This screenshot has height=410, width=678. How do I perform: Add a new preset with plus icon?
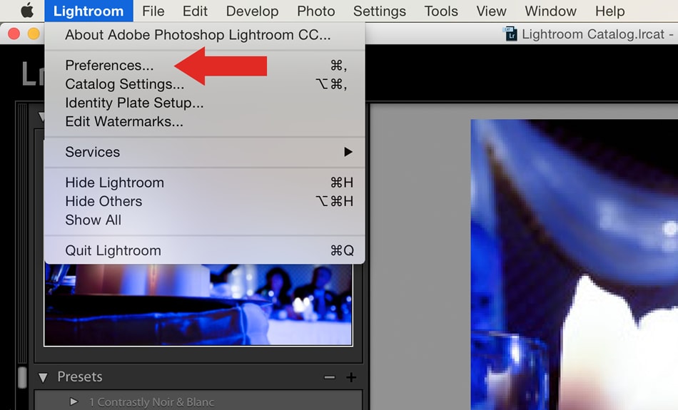point(351,378)
